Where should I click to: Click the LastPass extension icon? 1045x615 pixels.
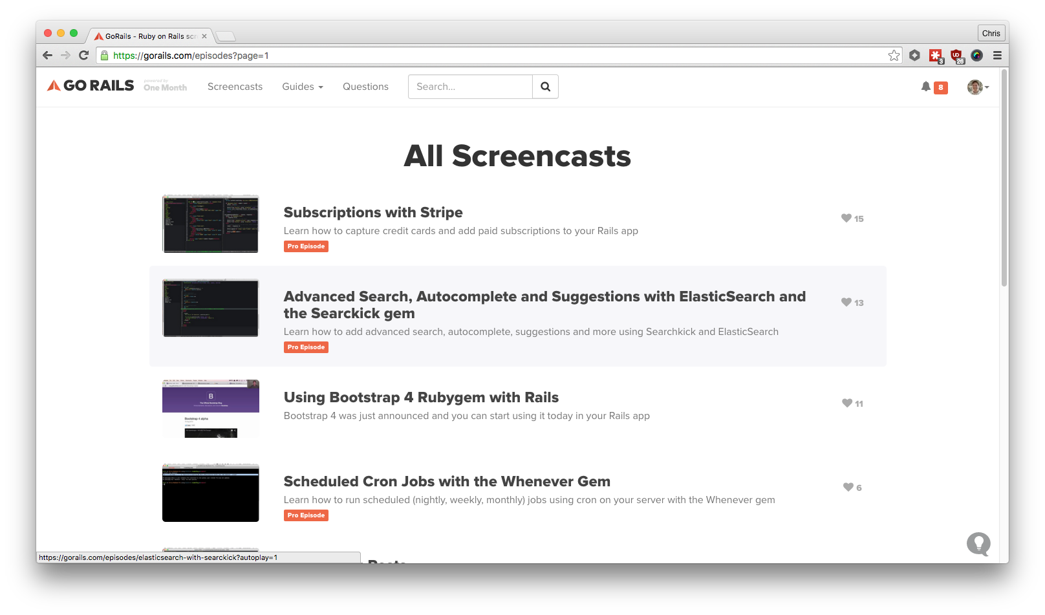[x=936, y=56]
